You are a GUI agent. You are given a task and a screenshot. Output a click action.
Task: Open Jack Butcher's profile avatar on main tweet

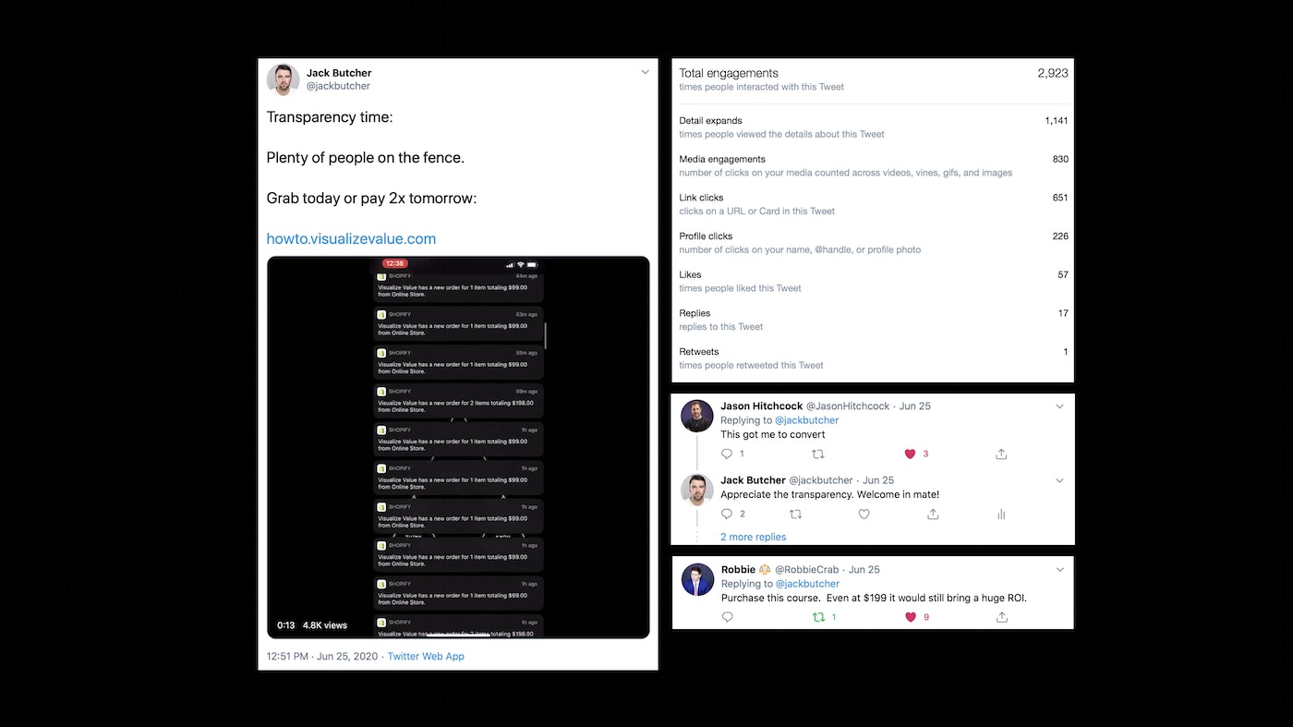(x=283, y=79)
